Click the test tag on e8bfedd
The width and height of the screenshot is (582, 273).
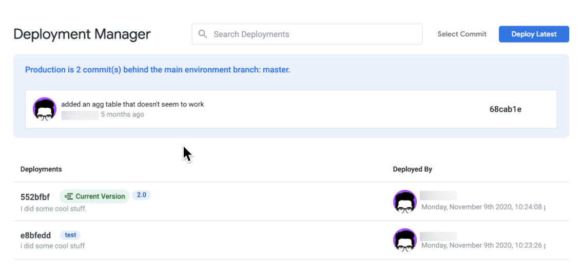coord(70,235)
